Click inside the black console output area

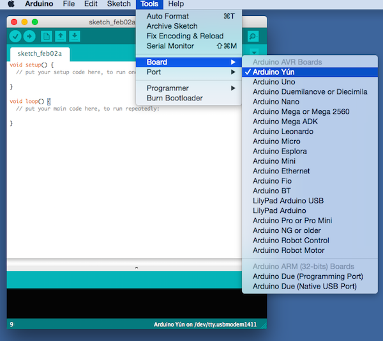[137, 303]
